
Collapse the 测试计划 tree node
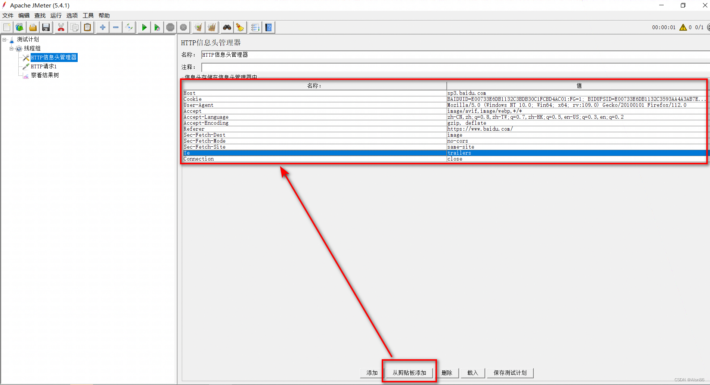4,39
